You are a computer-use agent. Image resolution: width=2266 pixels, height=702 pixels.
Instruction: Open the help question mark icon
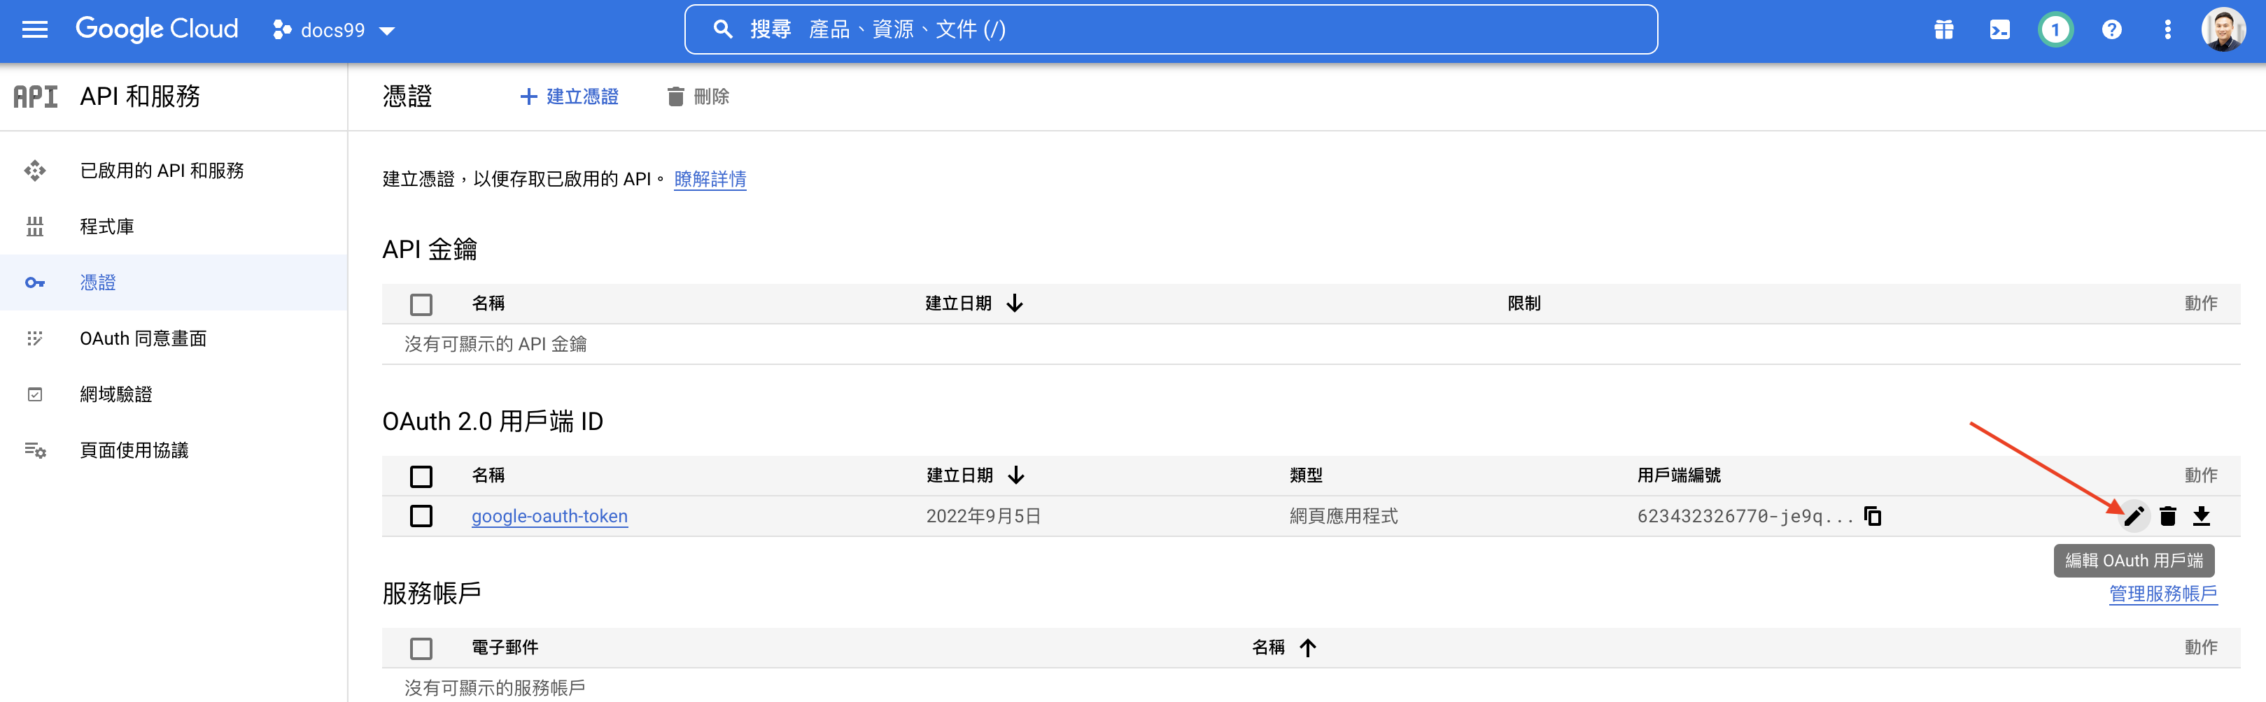pyautogui.click(x=2111, y=30)
